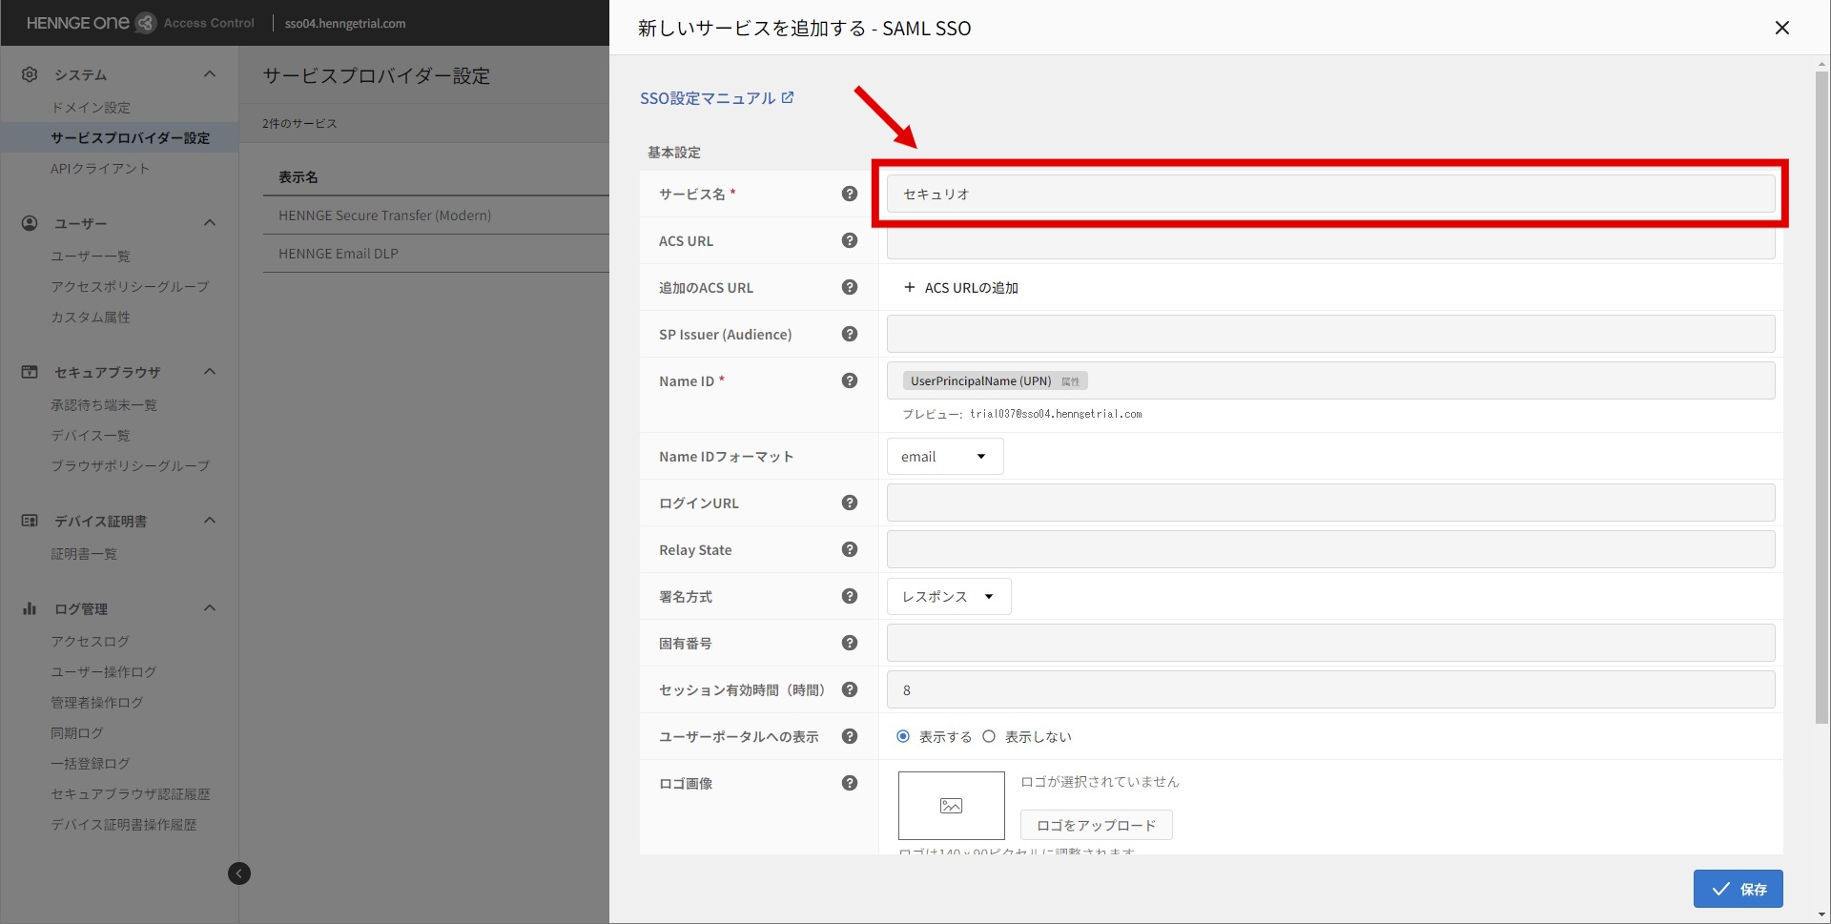1831x924 pixels.
Task: Open 署名方式 レスポンス dropdown
Action: coord(948,596)
